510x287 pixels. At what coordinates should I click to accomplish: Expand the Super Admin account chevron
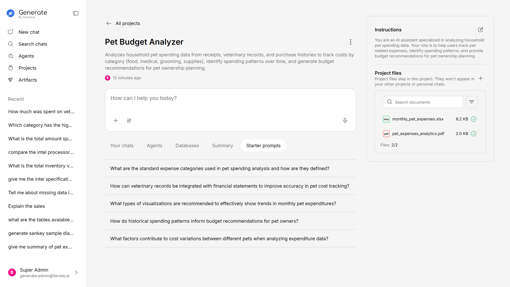click(76, 273)
